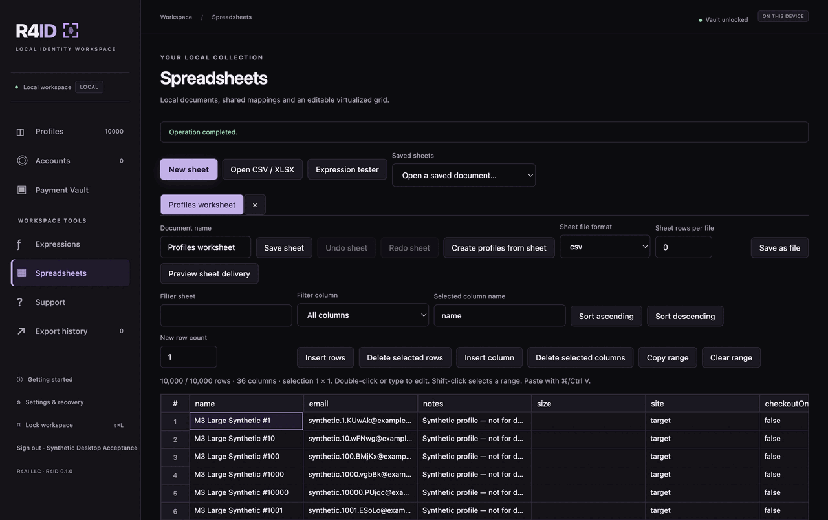Navigate to Expressions workspace tool
The height and width of the screenshot is (520, 828).
(x=70, y=244)
